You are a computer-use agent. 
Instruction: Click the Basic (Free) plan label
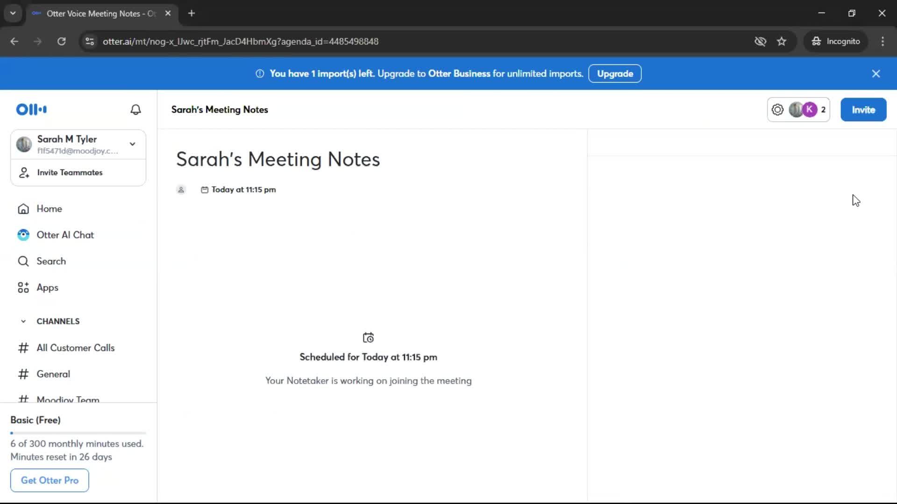36,420
